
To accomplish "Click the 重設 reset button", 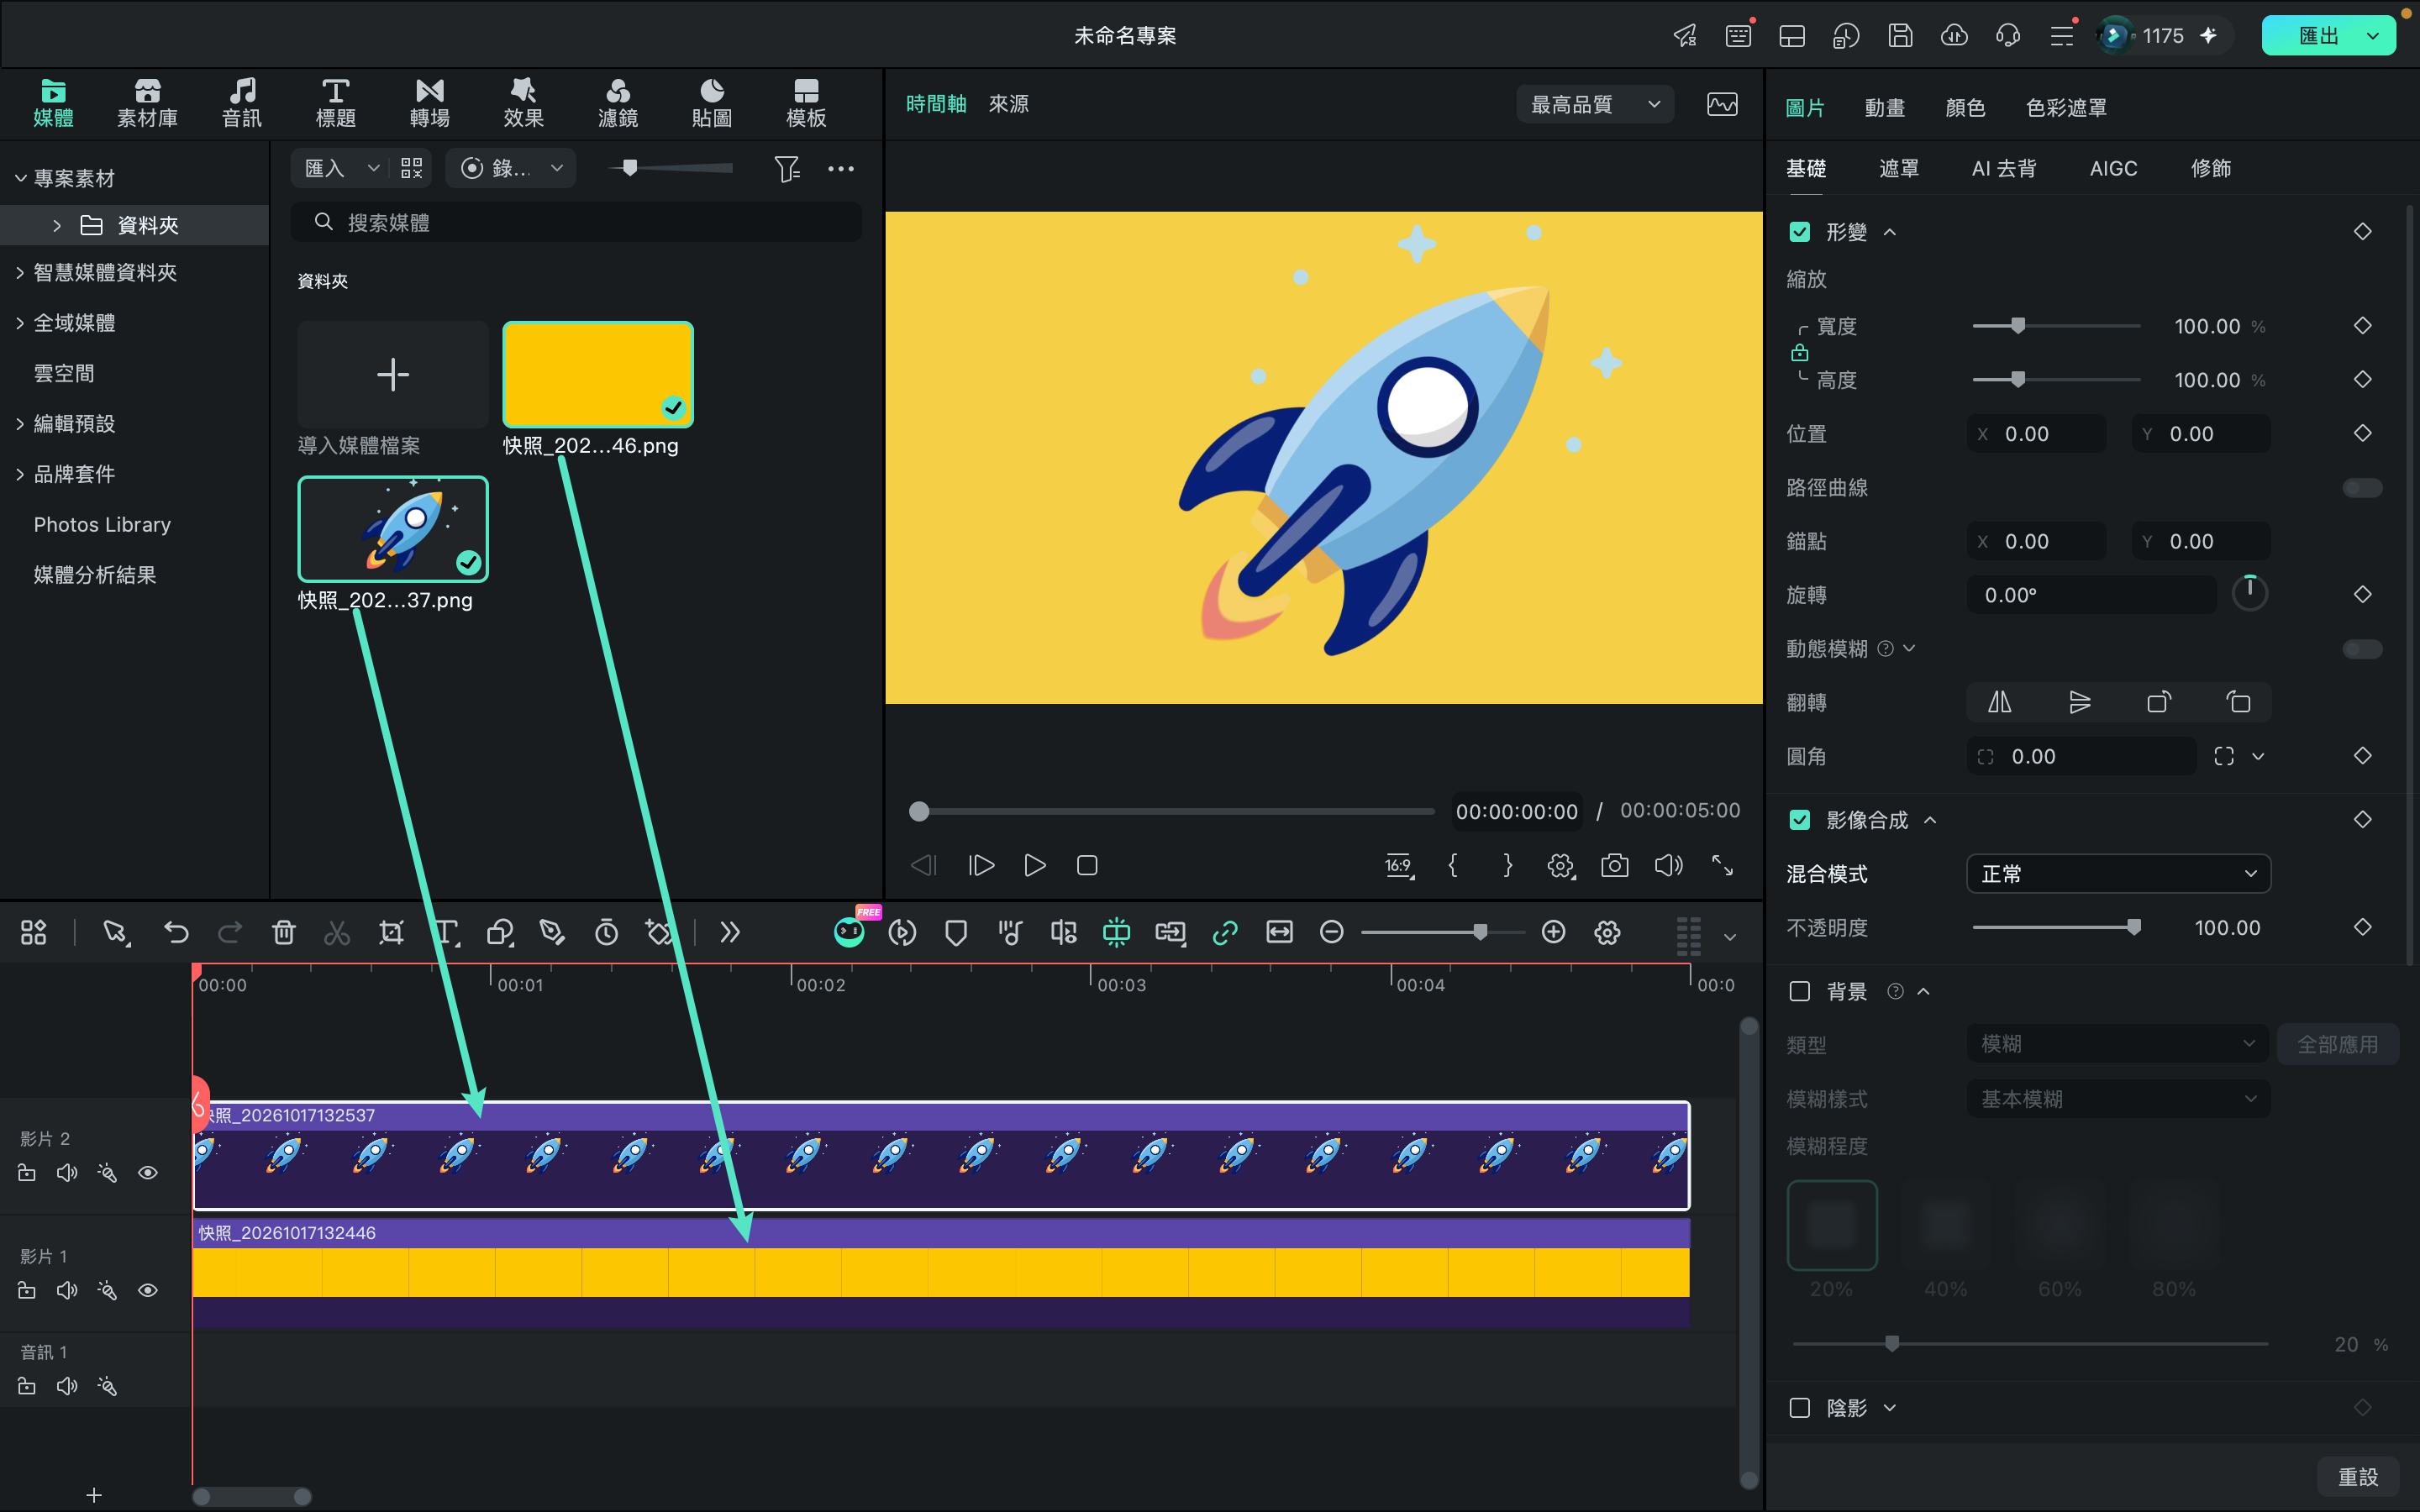I will coord(2357,1476).
